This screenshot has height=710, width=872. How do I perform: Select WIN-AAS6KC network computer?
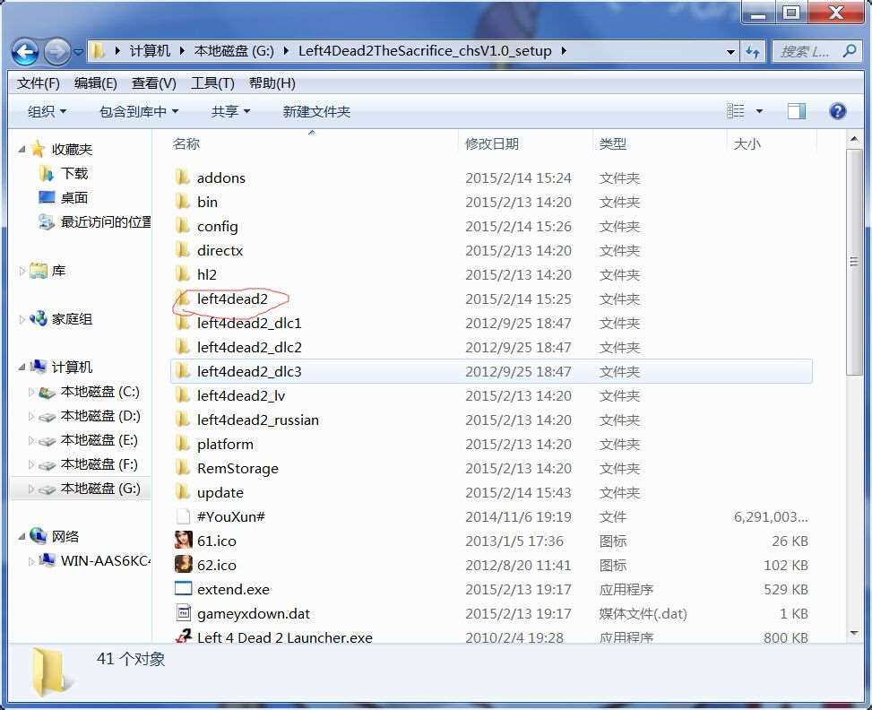(105, 560)
